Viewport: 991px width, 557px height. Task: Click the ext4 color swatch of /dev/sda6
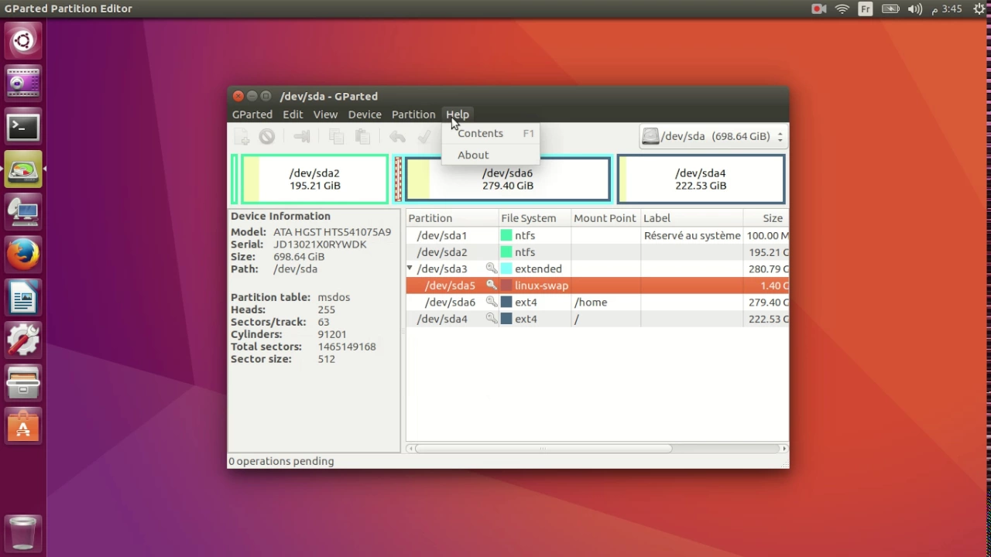click(x=506, y=302)
